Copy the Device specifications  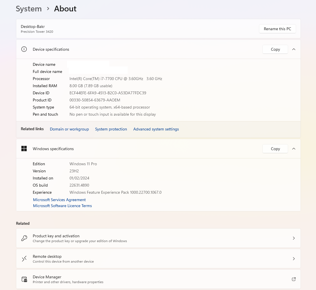click(x=275, y=49)
